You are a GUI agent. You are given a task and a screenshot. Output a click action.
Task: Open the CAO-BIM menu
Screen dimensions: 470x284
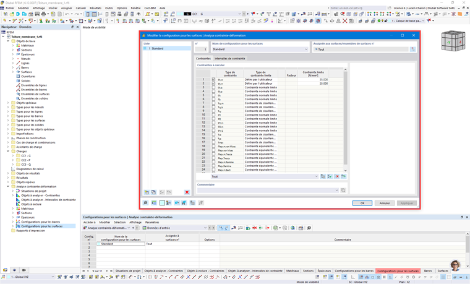click(150, 8)
